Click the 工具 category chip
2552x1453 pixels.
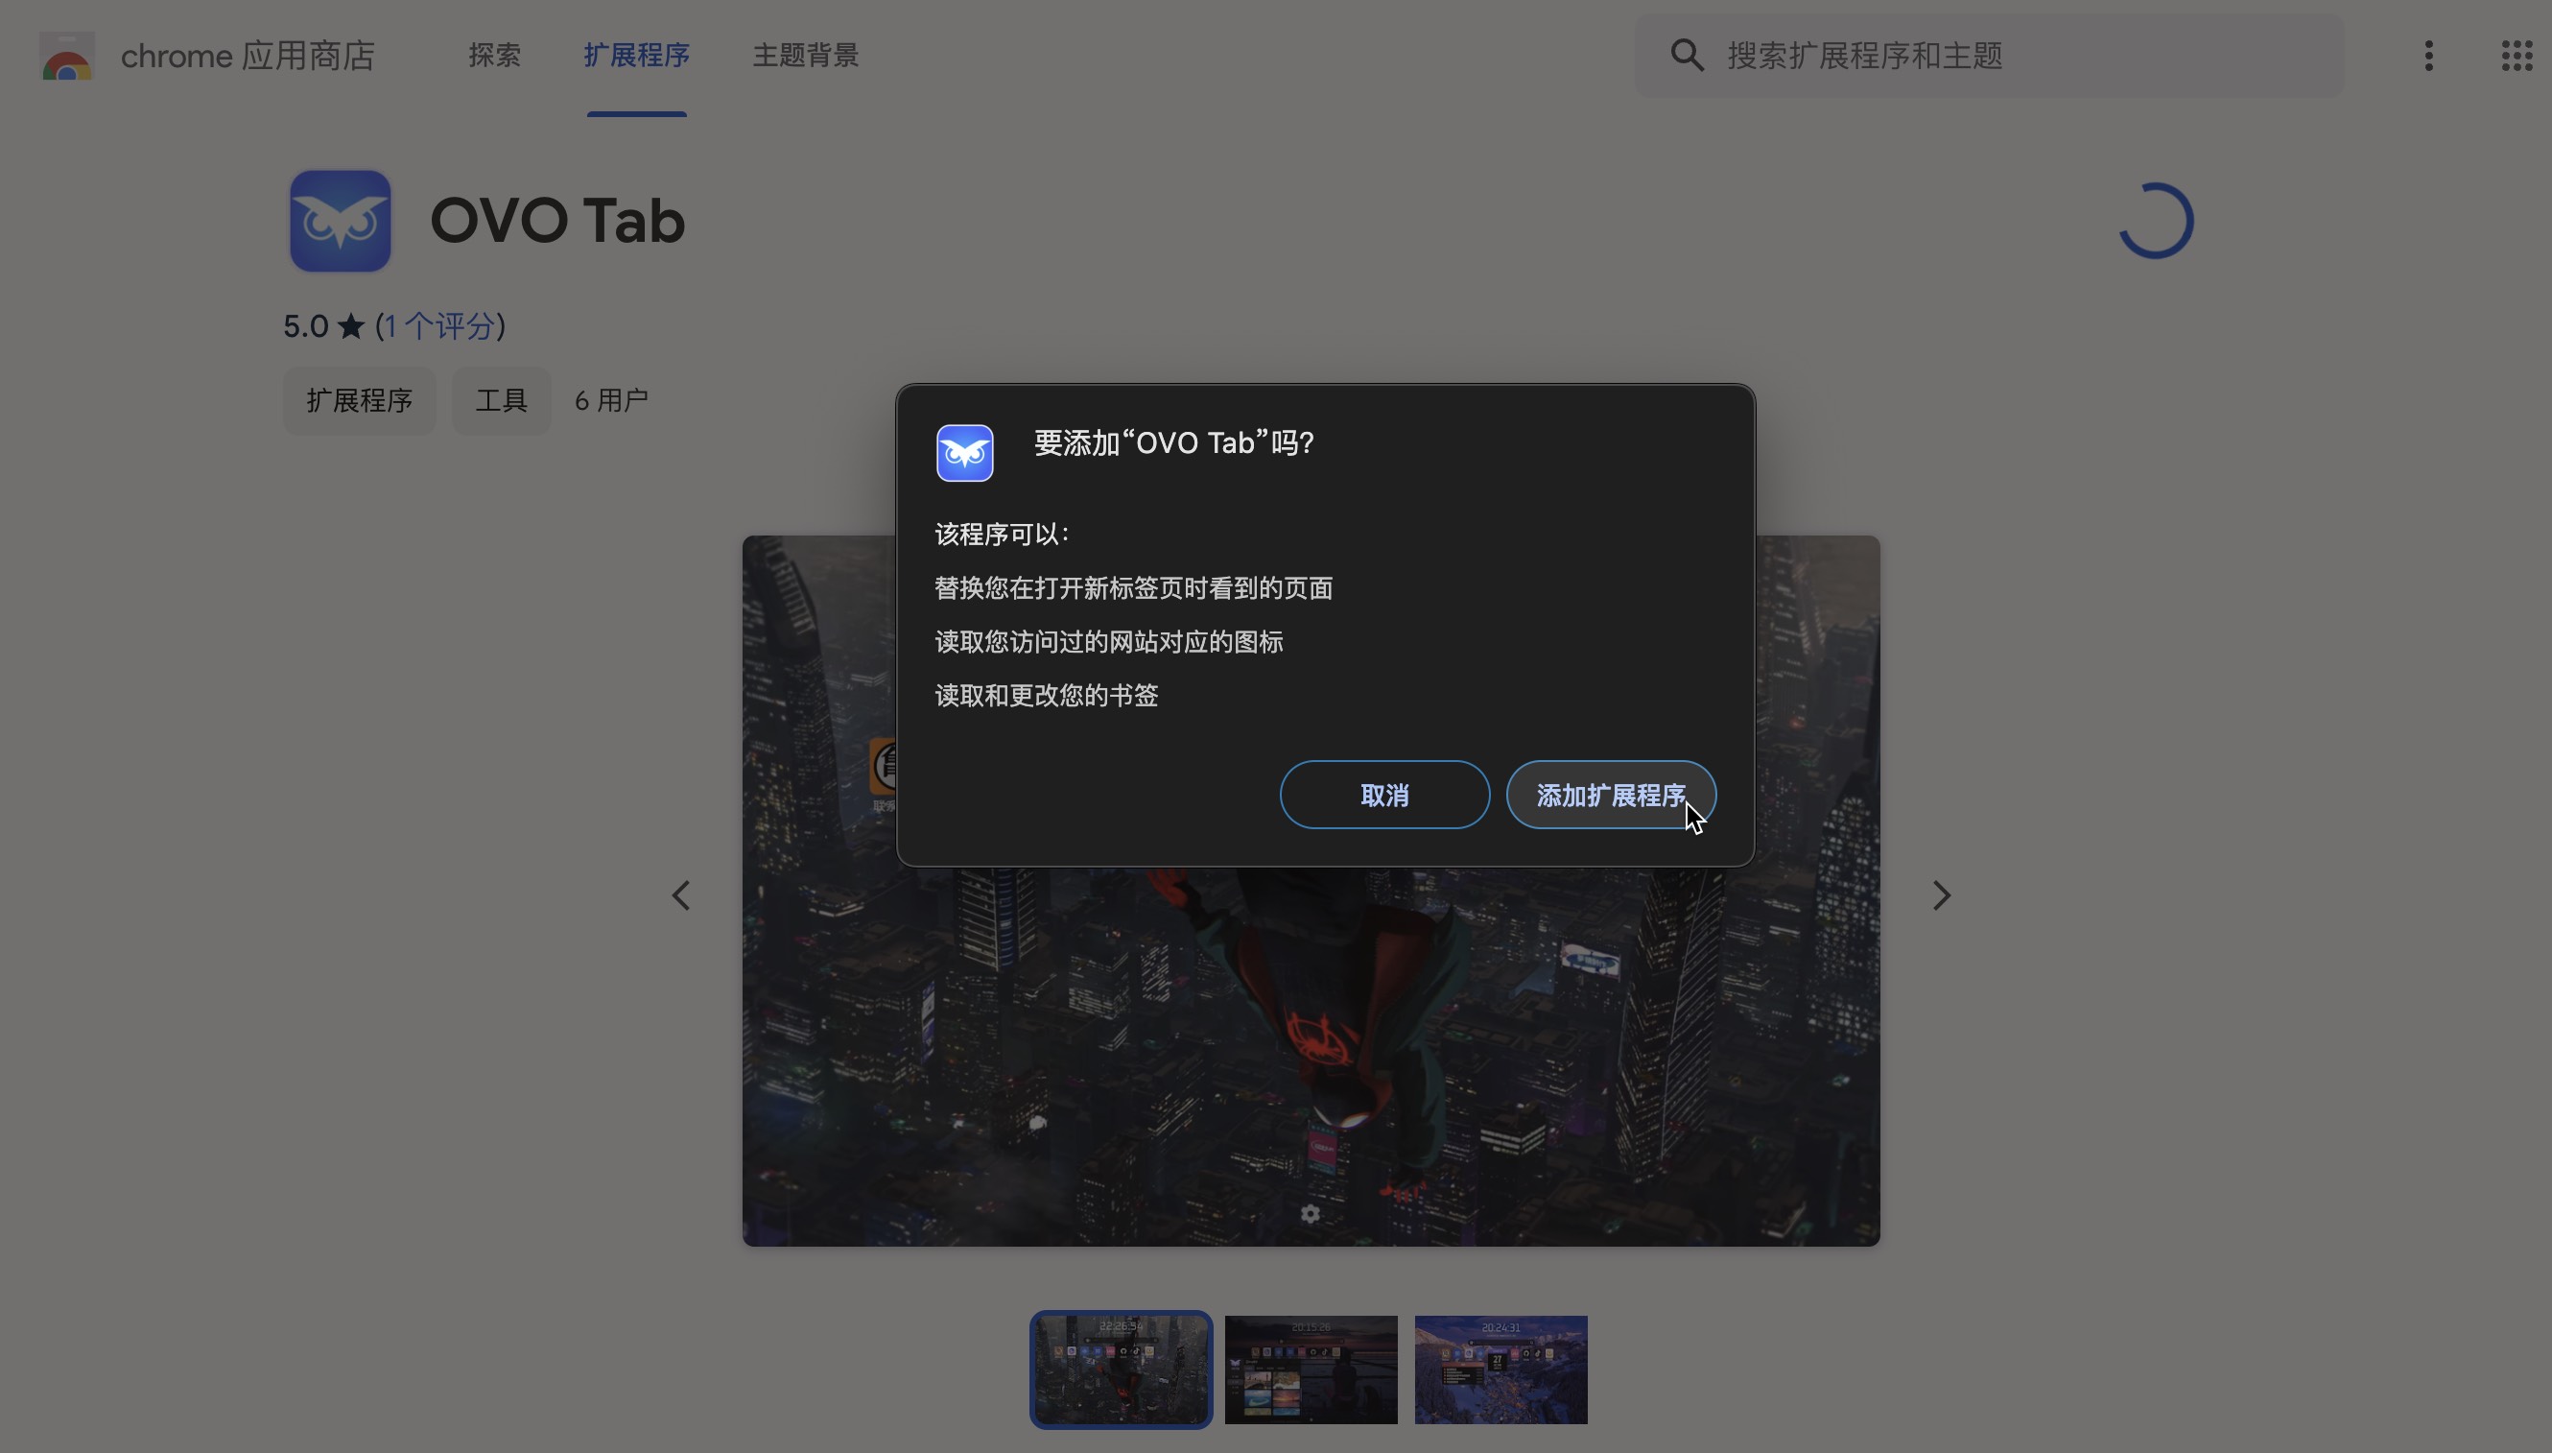click(501, 400)
